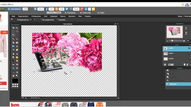Select the Lasso tool

click(x=17, y=31)
